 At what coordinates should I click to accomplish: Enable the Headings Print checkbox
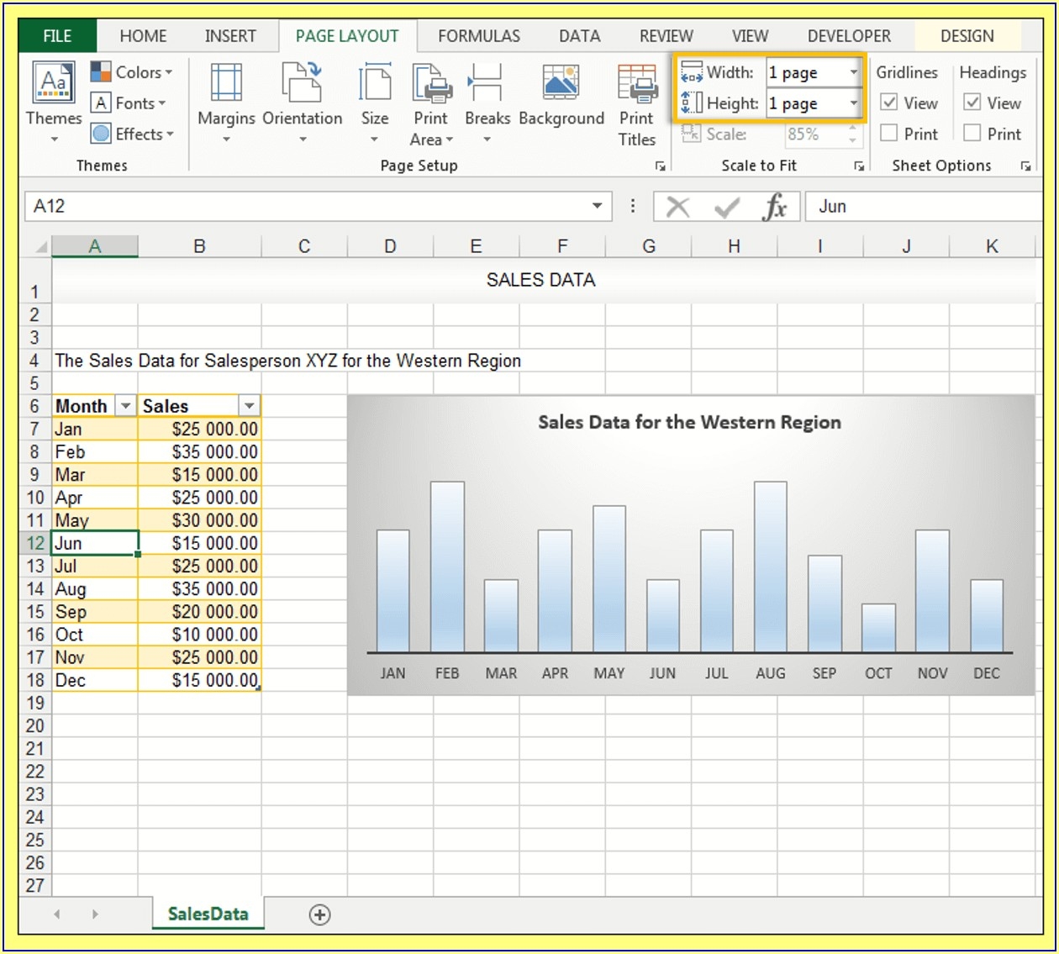(972, 134)
